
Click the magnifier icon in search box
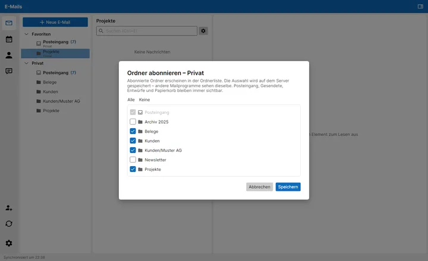(101, 31)
